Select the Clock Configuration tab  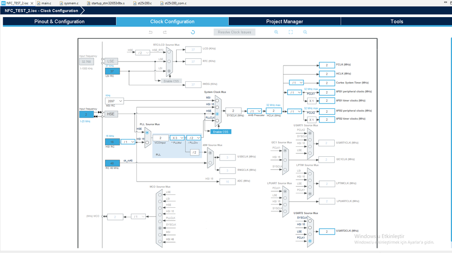coord(172,22)
